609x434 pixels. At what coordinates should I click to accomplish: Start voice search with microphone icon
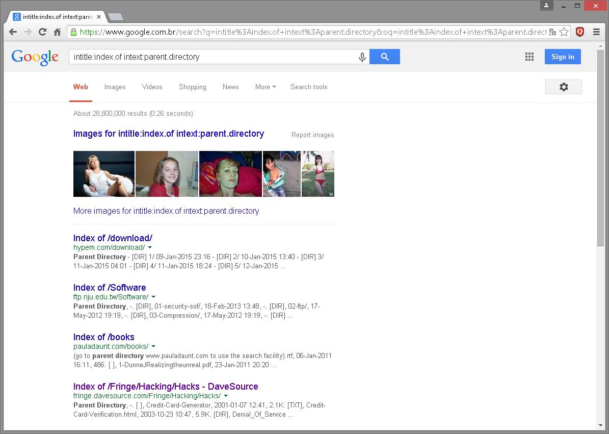coord(362,57)
